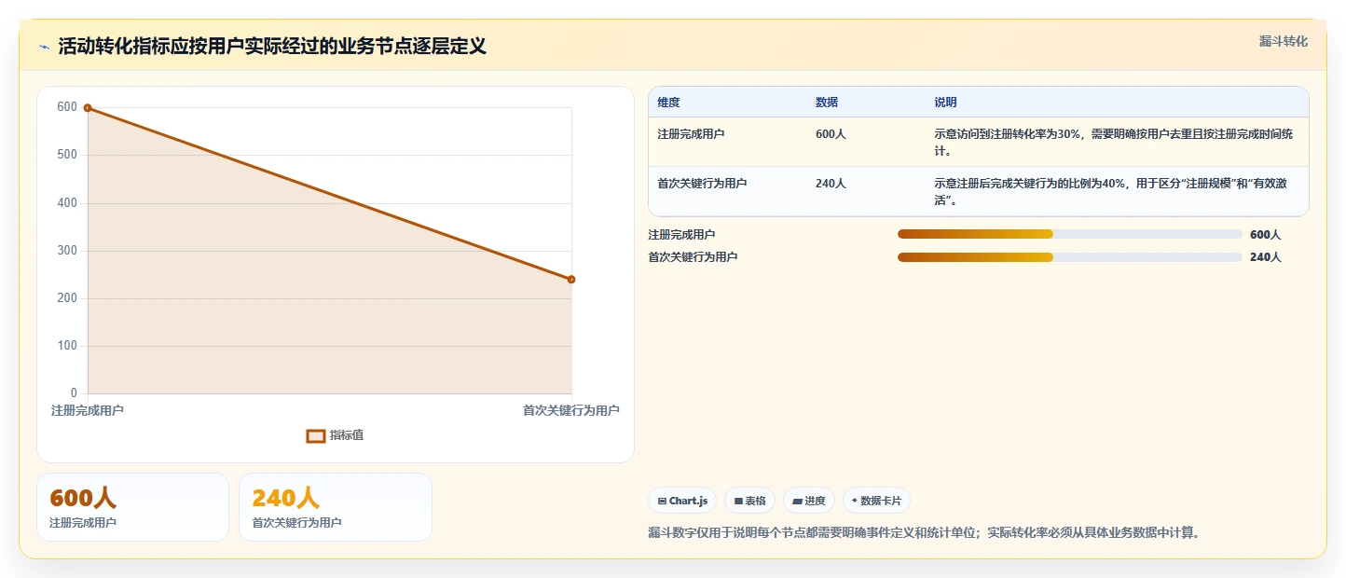The width and height of the screenshot is (1346, 578).
Task: Click the 300 y-axis tick label
Action: pyautogui.click(x=67, y=251)
